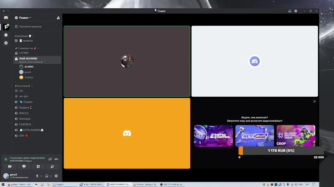Disconnect from voice with hang-up icon
Image resolution: width=334 pixels, height=187 pixels.
(56, 159)
